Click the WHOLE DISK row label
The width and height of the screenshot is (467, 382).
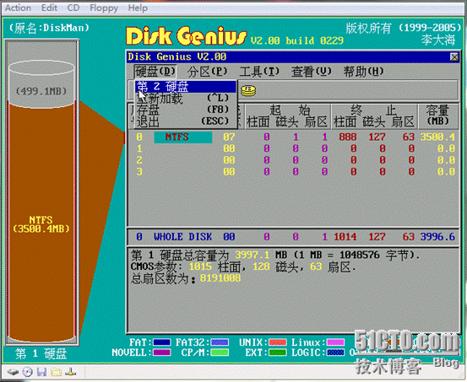pyautogui.click(x=182, y=237)
